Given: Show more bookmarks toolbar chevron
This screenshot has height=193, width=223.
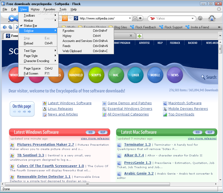Looking at the screenshot, I should (219, 27).
